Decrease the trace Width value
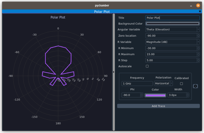 point(188,96)
